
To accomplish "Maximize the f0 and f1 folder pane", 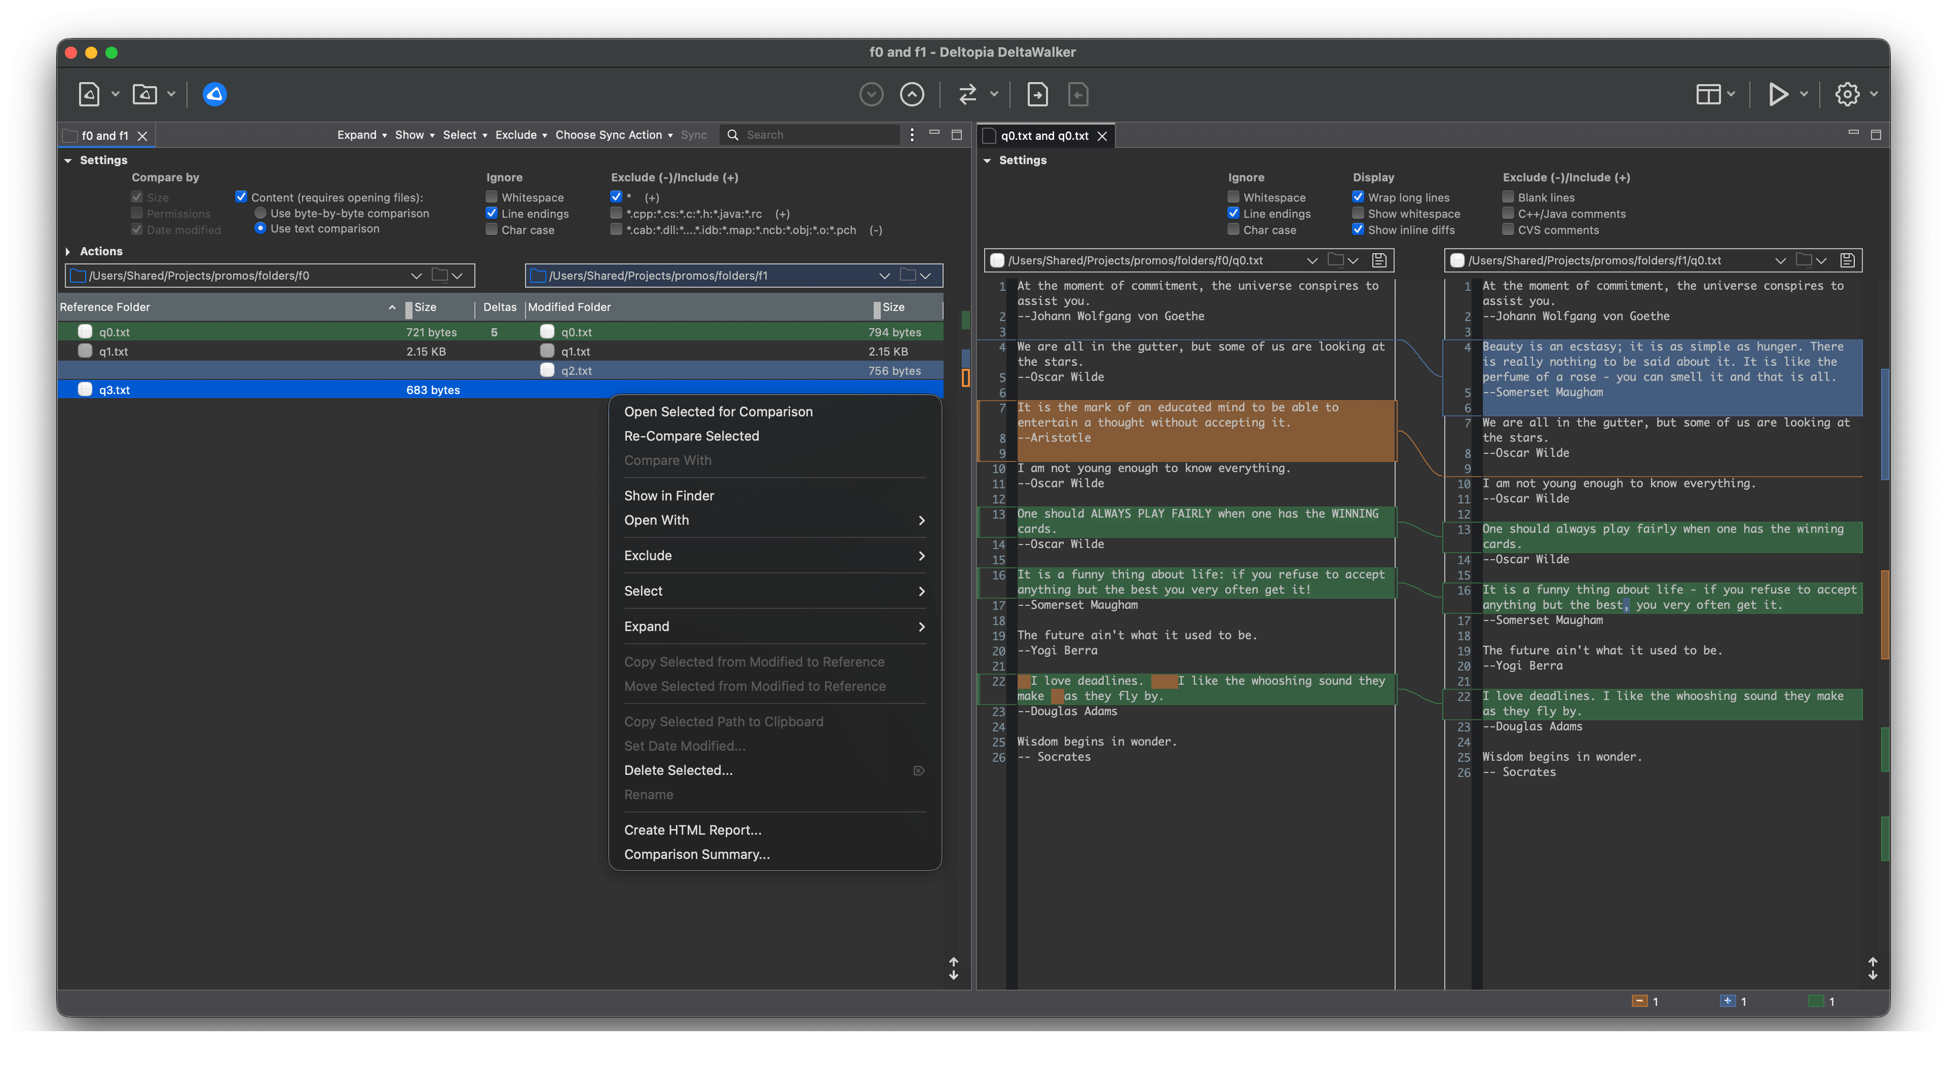I will click(x=956, y=134).
